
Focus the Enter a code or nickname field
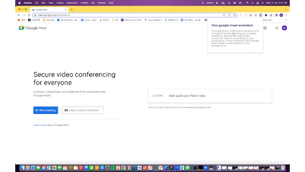click(83, 110)
